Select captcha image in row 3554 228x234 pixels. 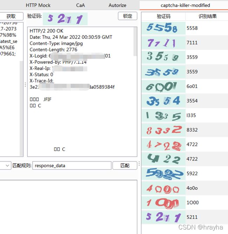163,101
